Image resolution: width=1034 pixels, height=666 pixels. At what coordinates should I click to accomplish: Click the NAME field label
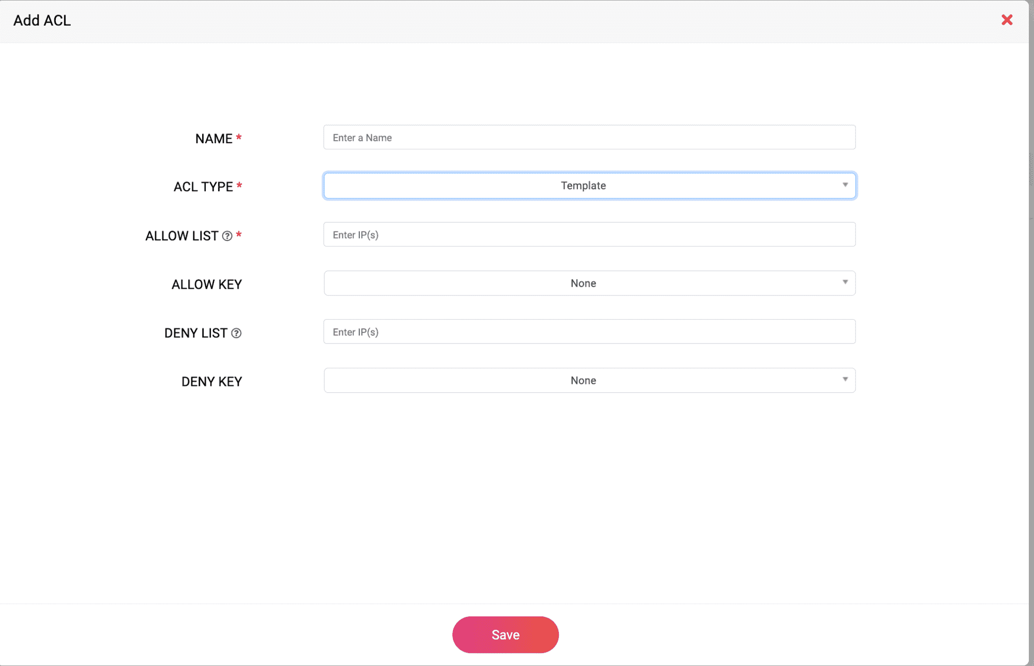[213, 138]
